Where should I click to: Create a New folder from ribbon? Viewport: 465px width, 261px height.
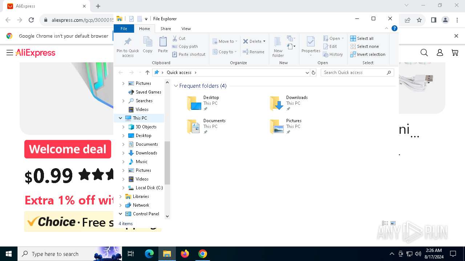click(x=278, y=47)
